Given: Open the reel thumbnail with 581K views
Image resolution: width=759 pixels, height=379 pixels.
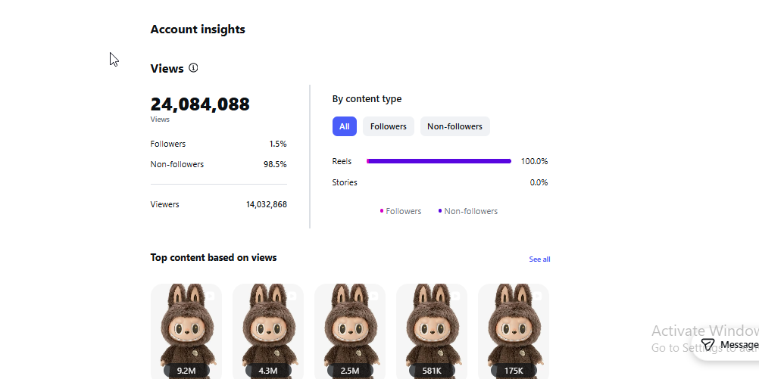Looking at the screenshot, I should click(x=432, y=331).
